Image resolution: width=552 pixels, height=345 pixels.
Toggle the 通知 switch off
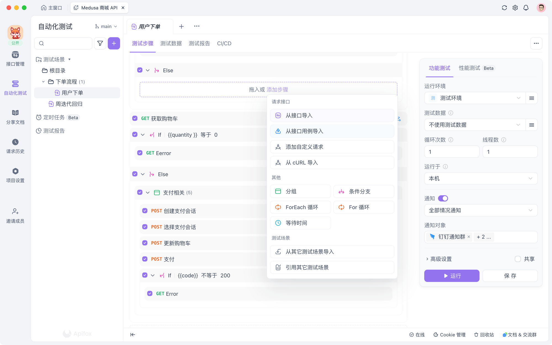point(444,198)
